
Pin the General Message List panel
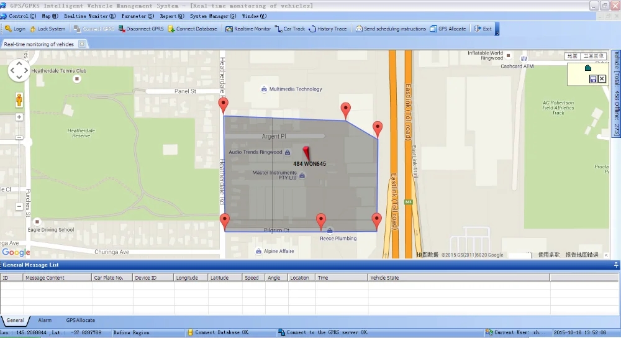616,265
